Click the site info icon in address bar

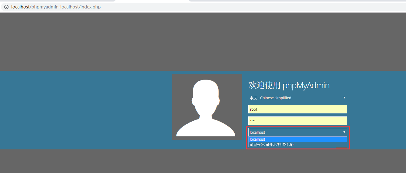click(x=6, y=7)
